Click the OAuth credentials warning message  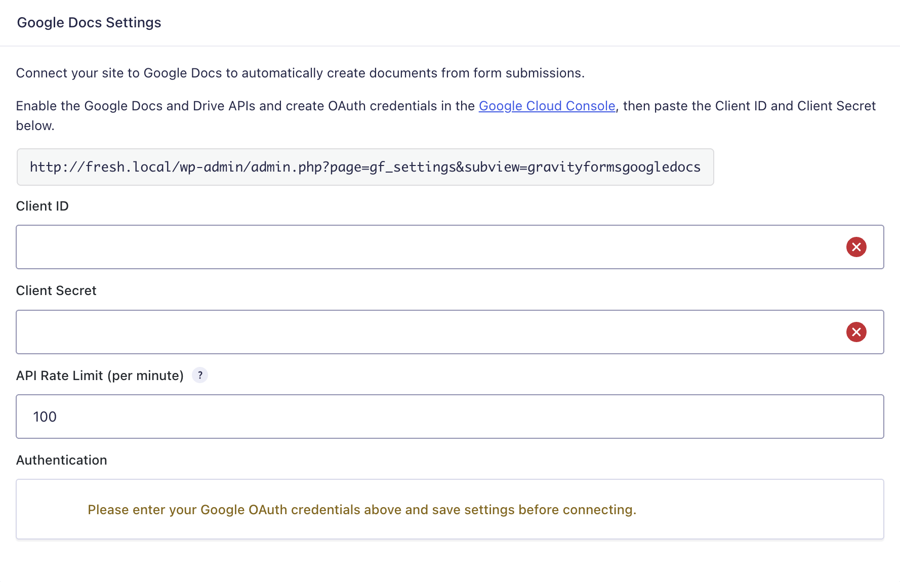click(362, 510)
